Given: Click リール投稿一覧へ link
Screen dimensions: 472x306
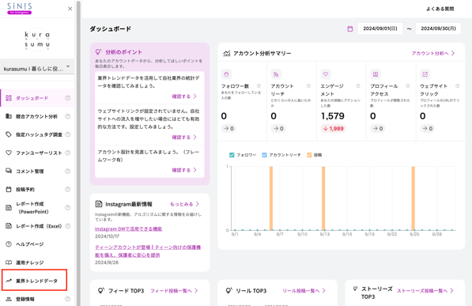Looking at the screenshot, I should [304, 291].
